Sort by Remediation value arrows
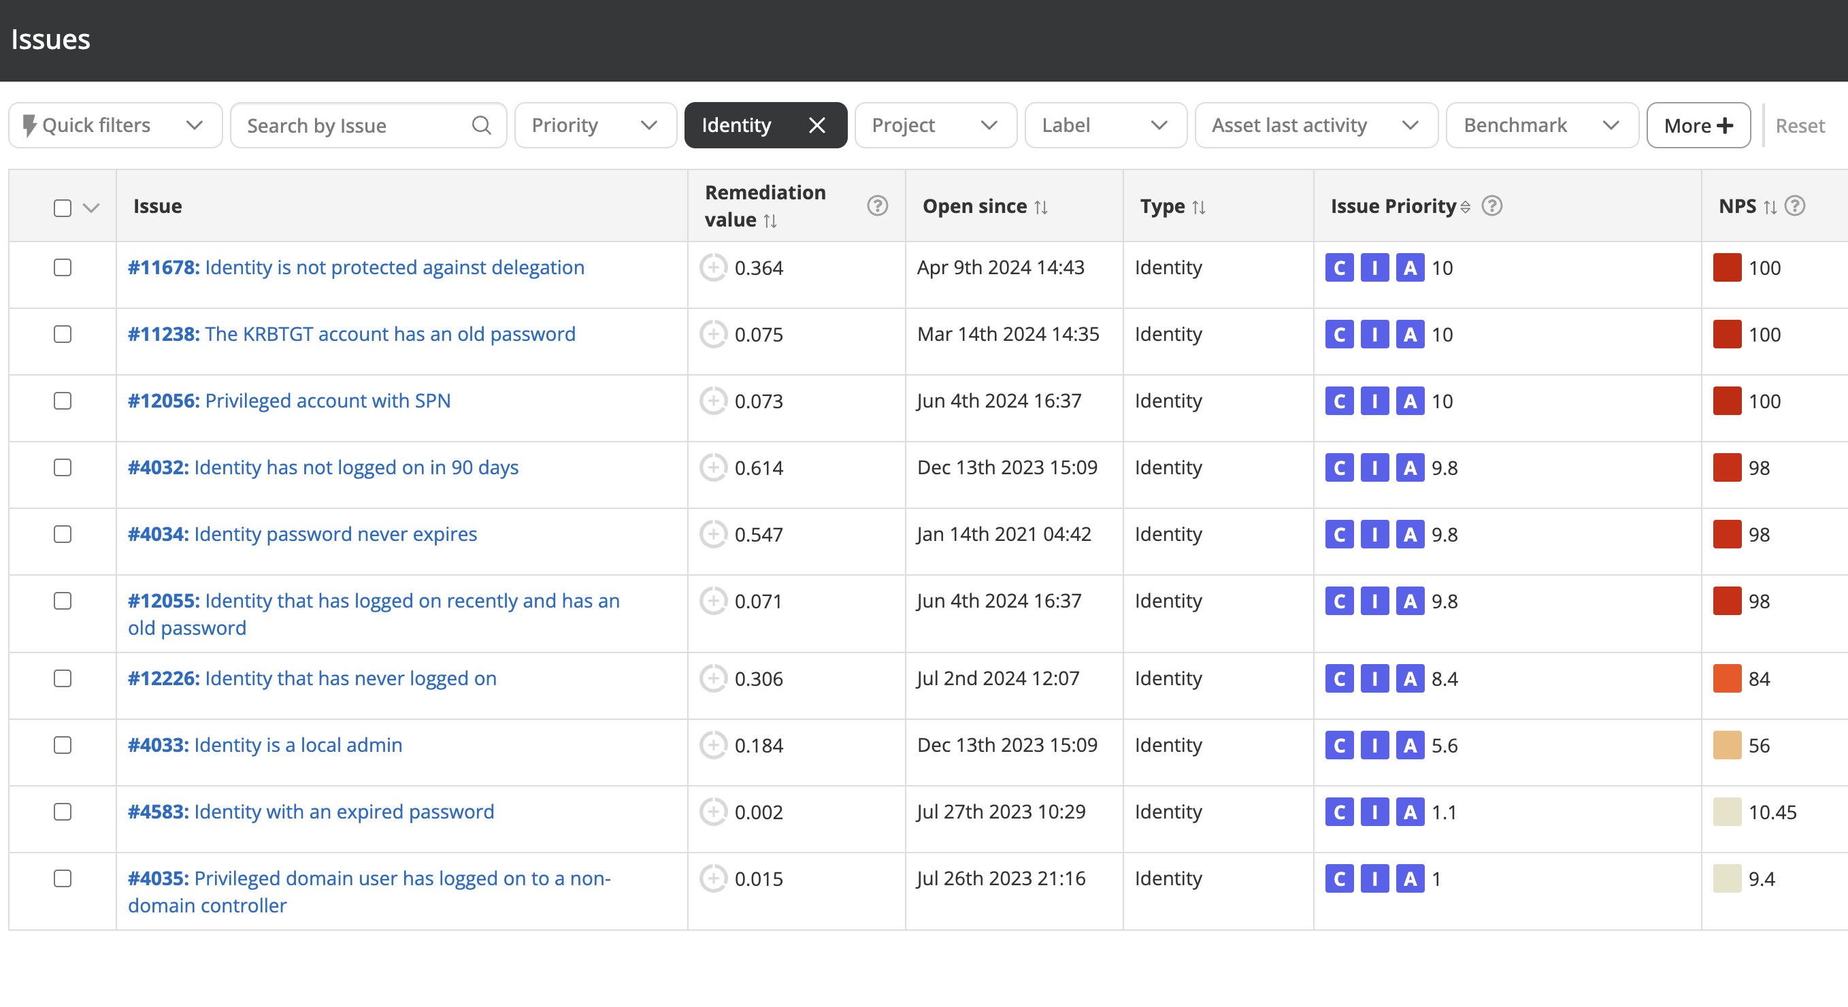 770,221
